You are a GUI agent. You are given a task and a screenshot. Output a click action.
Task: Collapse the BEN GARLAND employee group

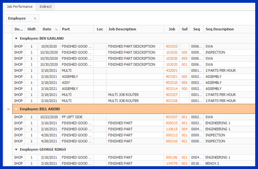click(x=16, y=38)
